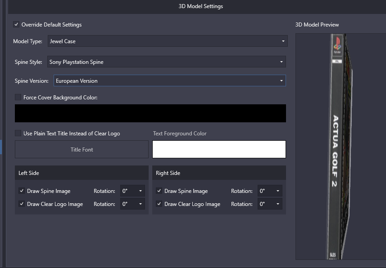Click the Model Type label
The image size is (386, 268).
click(x=27, y=41)
